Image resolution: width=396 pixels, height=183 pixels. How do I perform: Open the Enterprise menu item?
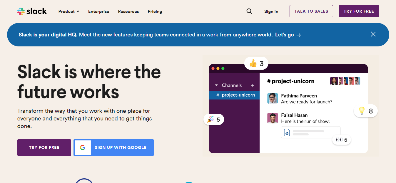pos(98,11)
